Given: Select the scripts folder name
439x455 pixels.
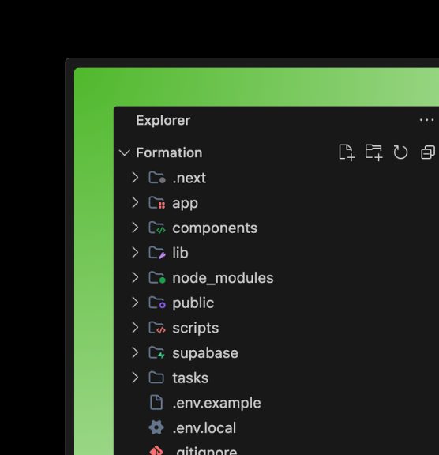Looking at the screenshot, I should point(196,328).
